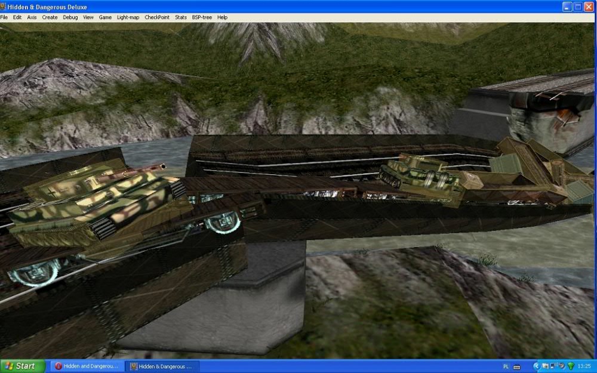Open the Stats menu

tap(181, 17)
